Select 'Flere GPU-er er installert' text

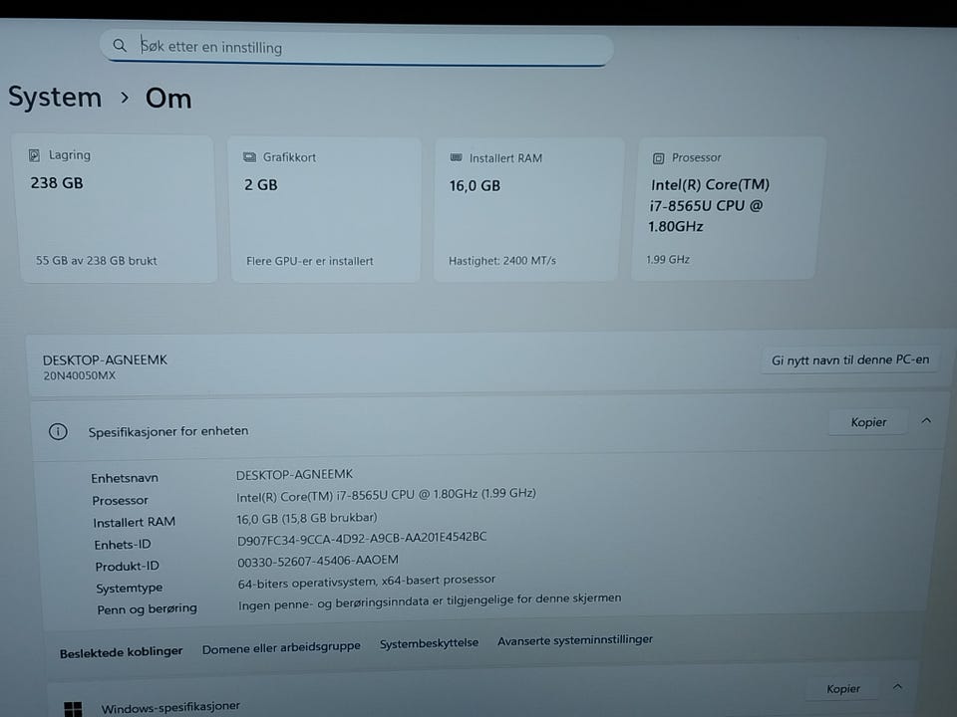coord(309,261)
